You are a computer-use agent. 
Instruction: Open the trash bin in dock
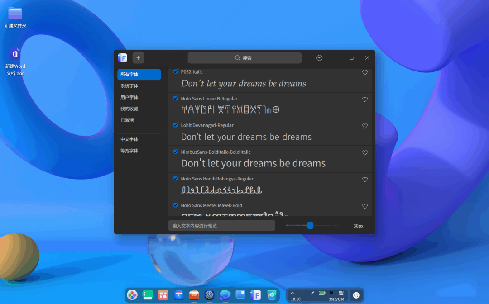[x=272, y=294]
